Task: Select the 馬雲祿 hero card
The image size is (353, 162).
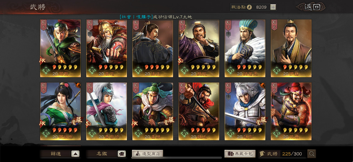Action: [x=107, y=111]
